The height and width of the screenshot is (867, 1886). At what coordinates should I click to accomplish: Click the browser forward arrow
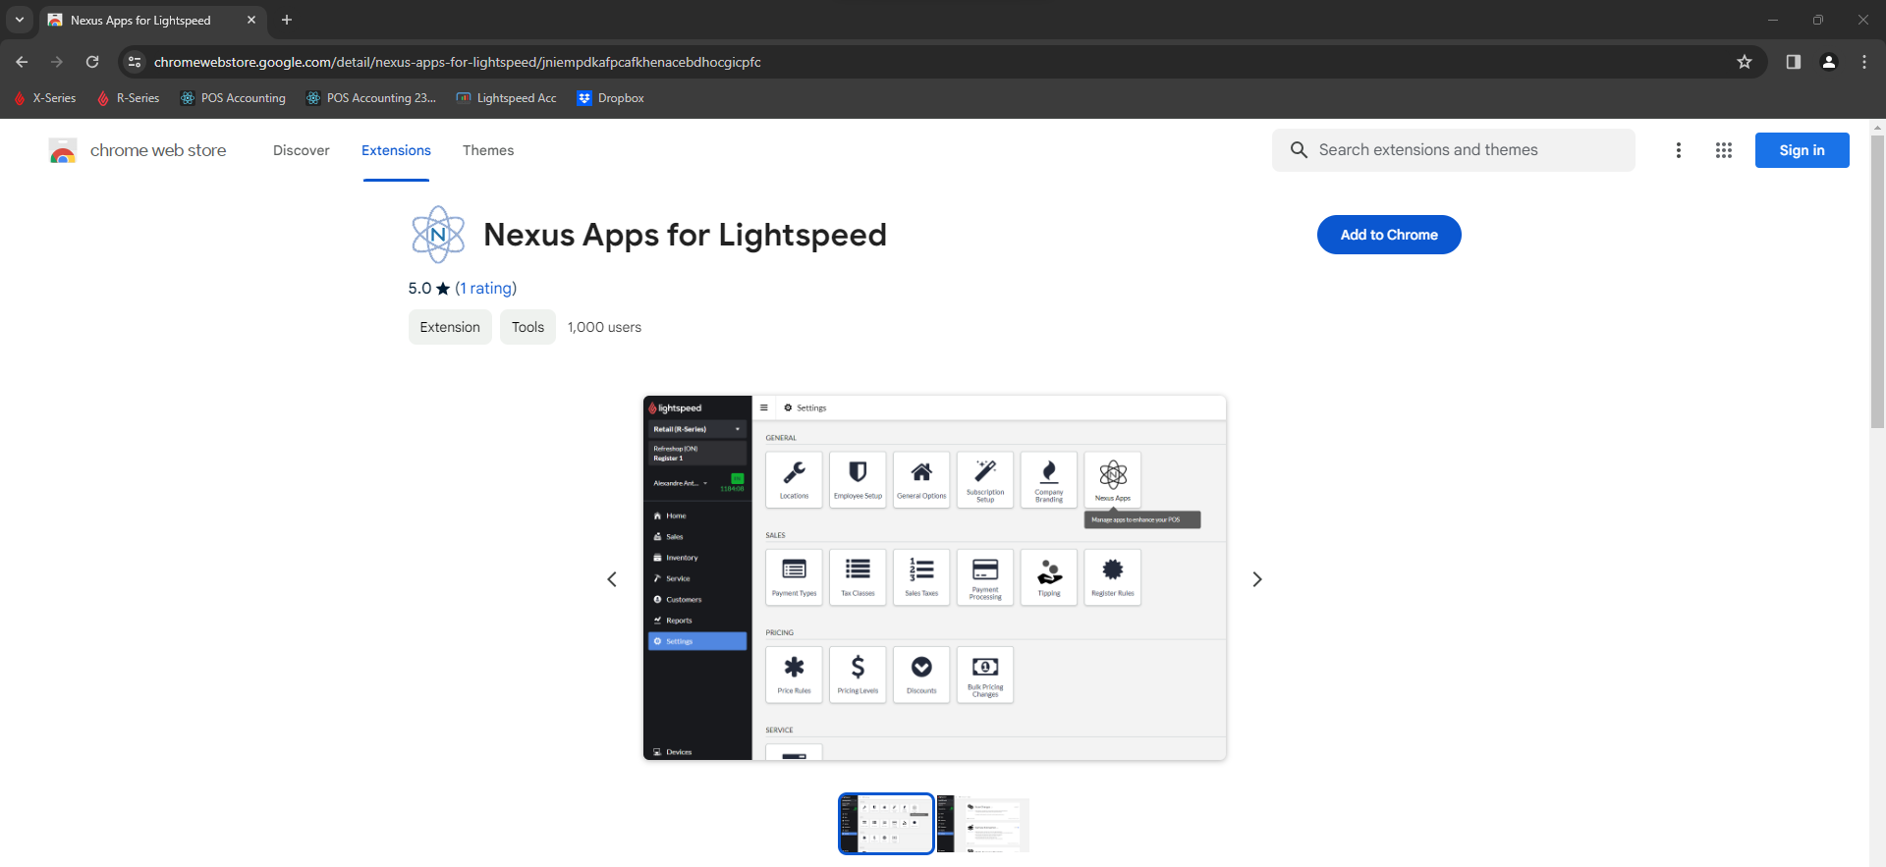[x=57, y=62]
